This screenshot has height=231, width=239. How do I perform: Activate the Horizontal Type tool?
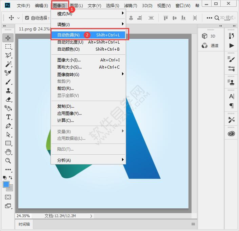[8, 117]
